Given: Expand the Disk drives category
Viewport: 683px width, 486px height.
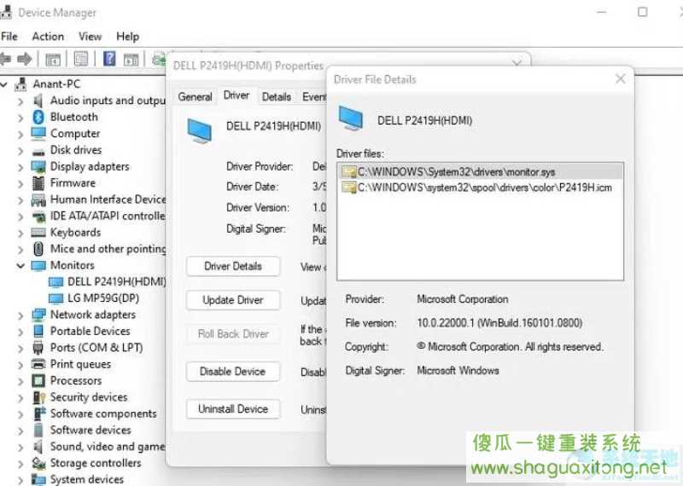Looking at the screenshot, I should coord(20,151).
